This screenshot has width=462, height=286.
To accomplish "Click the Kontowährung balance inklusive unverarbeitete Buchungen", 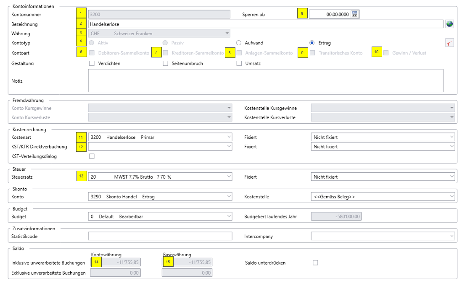I will click(116, 262).
